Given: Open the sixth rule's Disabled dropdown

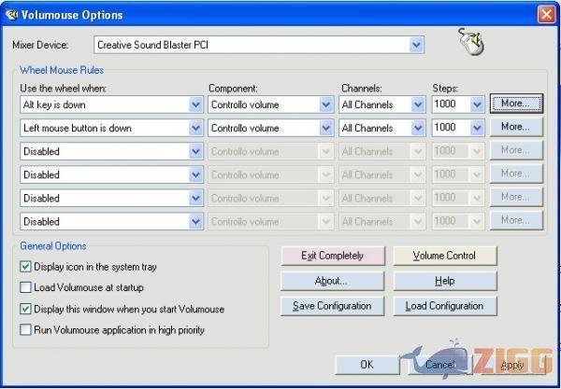Looking at the screenshot, I should click(x=195, y=222).
